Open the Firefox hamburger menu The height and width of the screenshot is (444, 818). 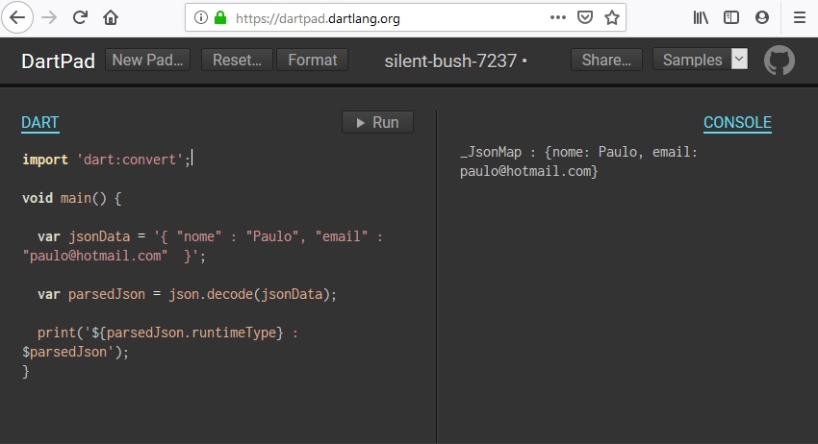(800, 17)
